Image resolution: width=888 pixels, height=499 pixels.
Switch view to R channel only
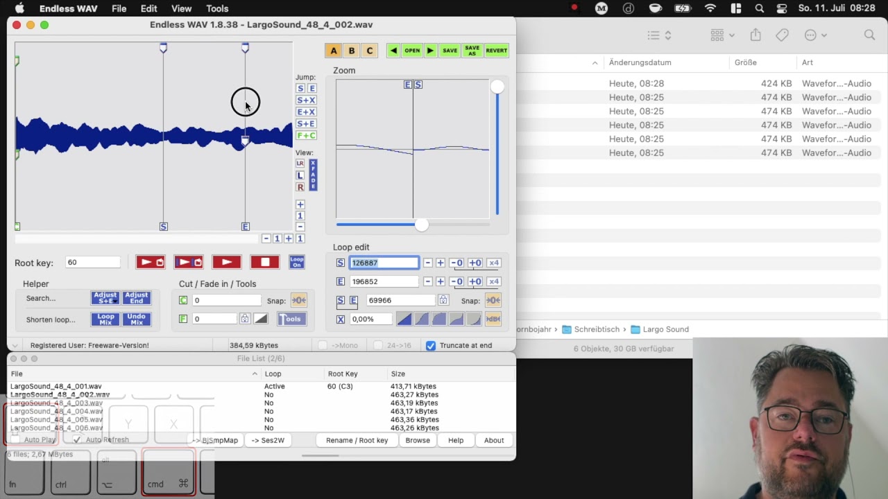(x=300, y=187)
